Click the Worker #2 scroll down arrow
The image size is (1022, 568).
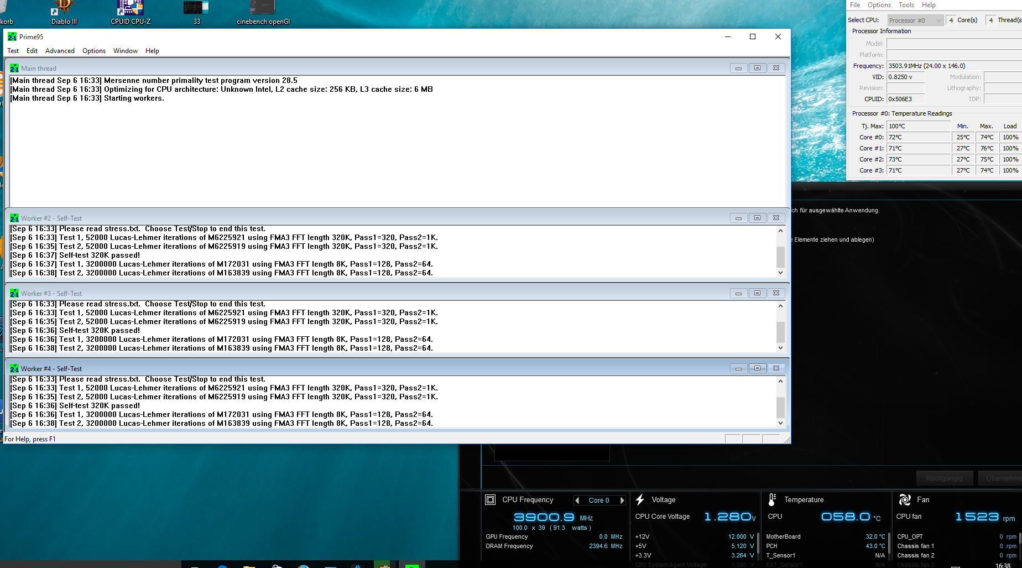(780, 273)
